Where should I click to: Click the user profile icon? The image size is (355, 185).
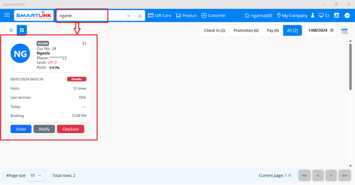pyautogui.click(x=313, y=15)
